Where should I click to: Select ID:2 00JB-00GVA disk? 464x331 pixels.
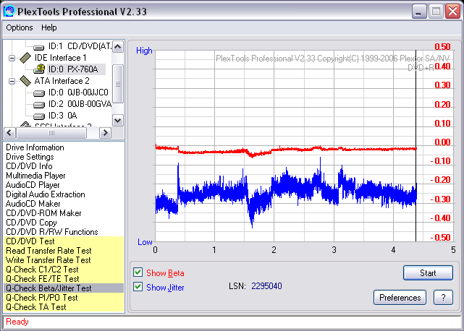coord(80,104)
